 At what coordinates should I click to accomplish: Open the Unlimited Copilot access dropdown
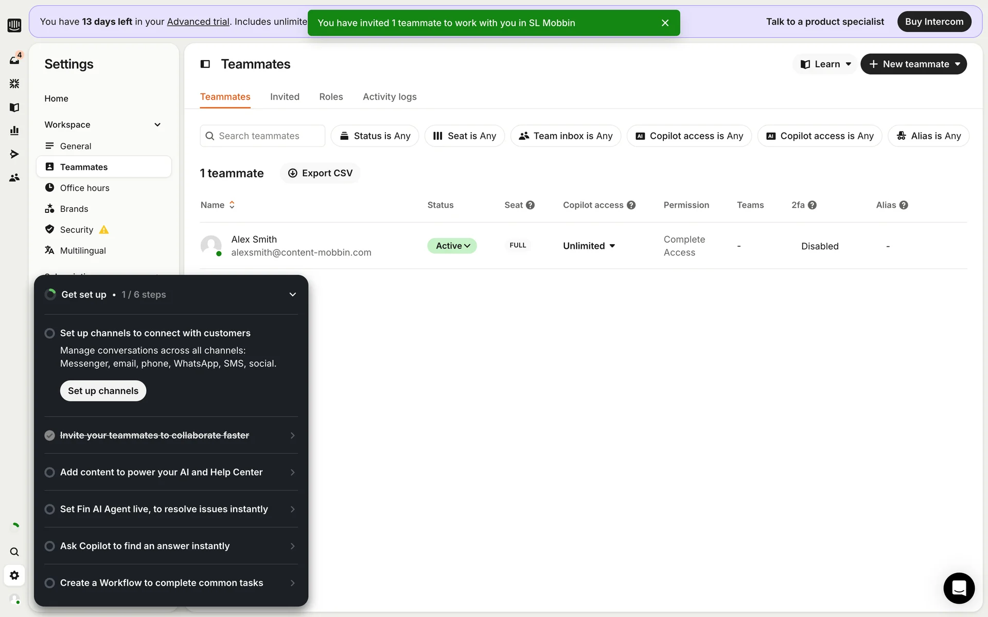point(589,246)
